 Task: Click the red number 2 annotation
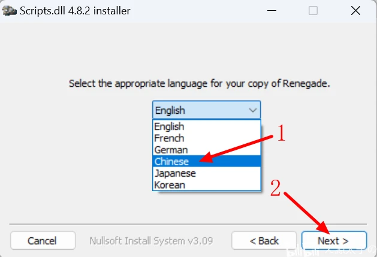276,188
